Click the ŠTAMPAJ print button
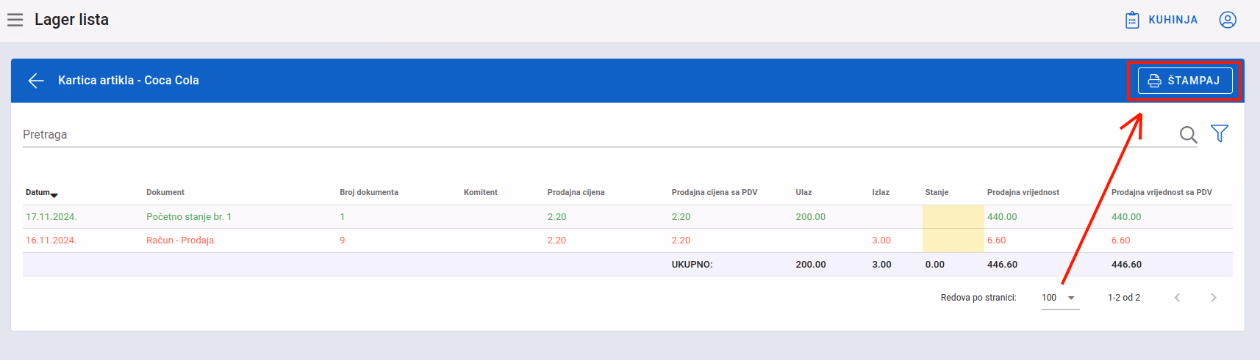 (x=1185, y=81)
